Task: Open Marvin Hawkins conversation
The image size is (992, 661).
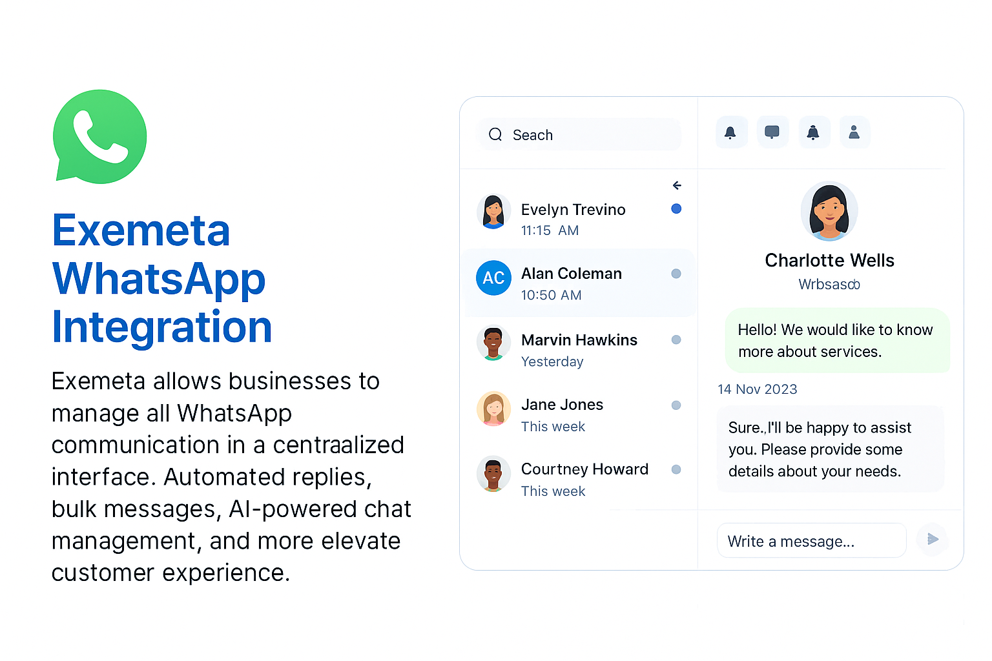Action: [x=579, y=349]
